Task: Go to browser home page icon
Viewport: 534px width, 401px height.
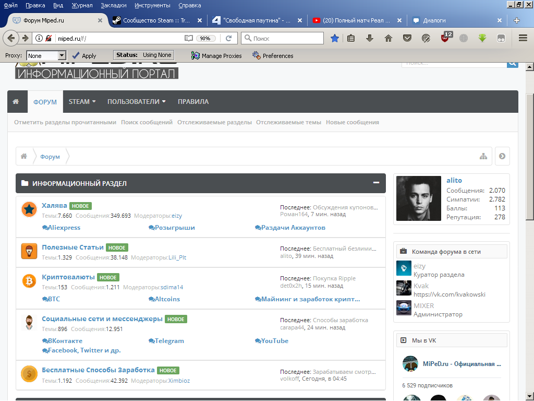Action: [x=388, y=38]
